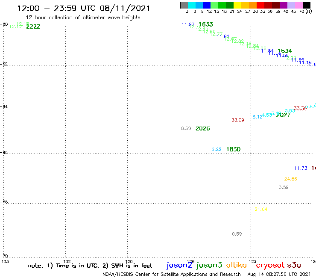Click the jason3 satellite label

(x=209, y=266)
